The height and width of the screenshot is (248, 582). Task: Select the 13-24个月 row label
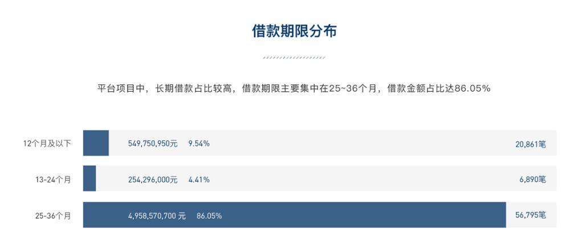53,180
